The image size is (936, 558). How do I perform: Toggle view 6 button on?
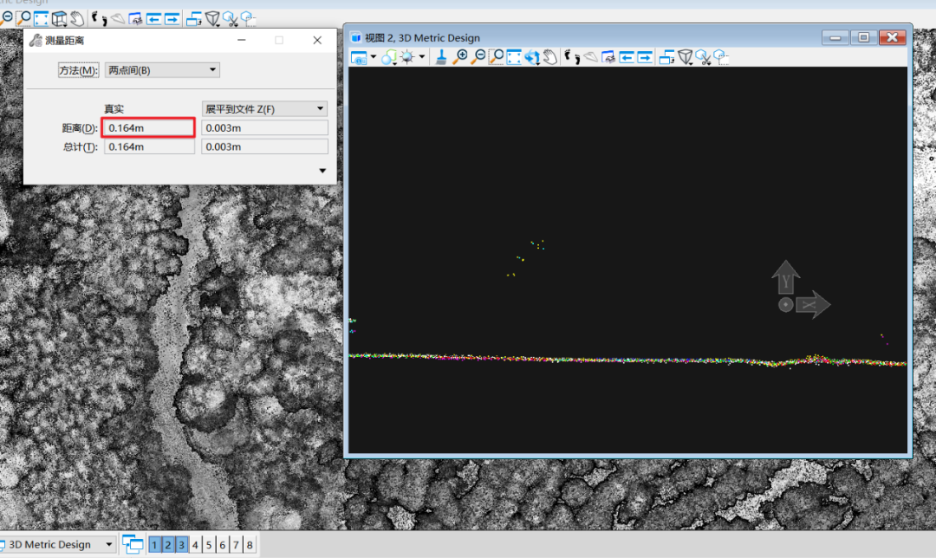(x=223, y=544)
